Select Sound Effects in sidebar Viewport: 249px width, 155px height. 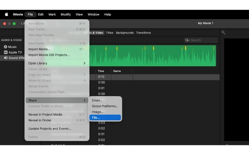[12, 58]
